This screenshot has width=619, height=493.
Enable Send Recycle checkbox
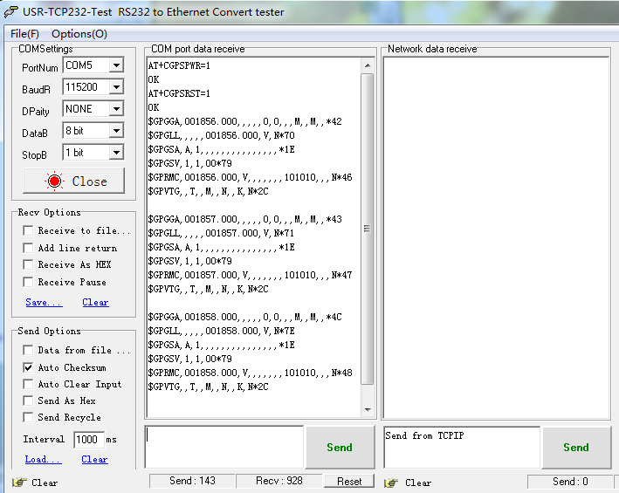tap(28, 417)
